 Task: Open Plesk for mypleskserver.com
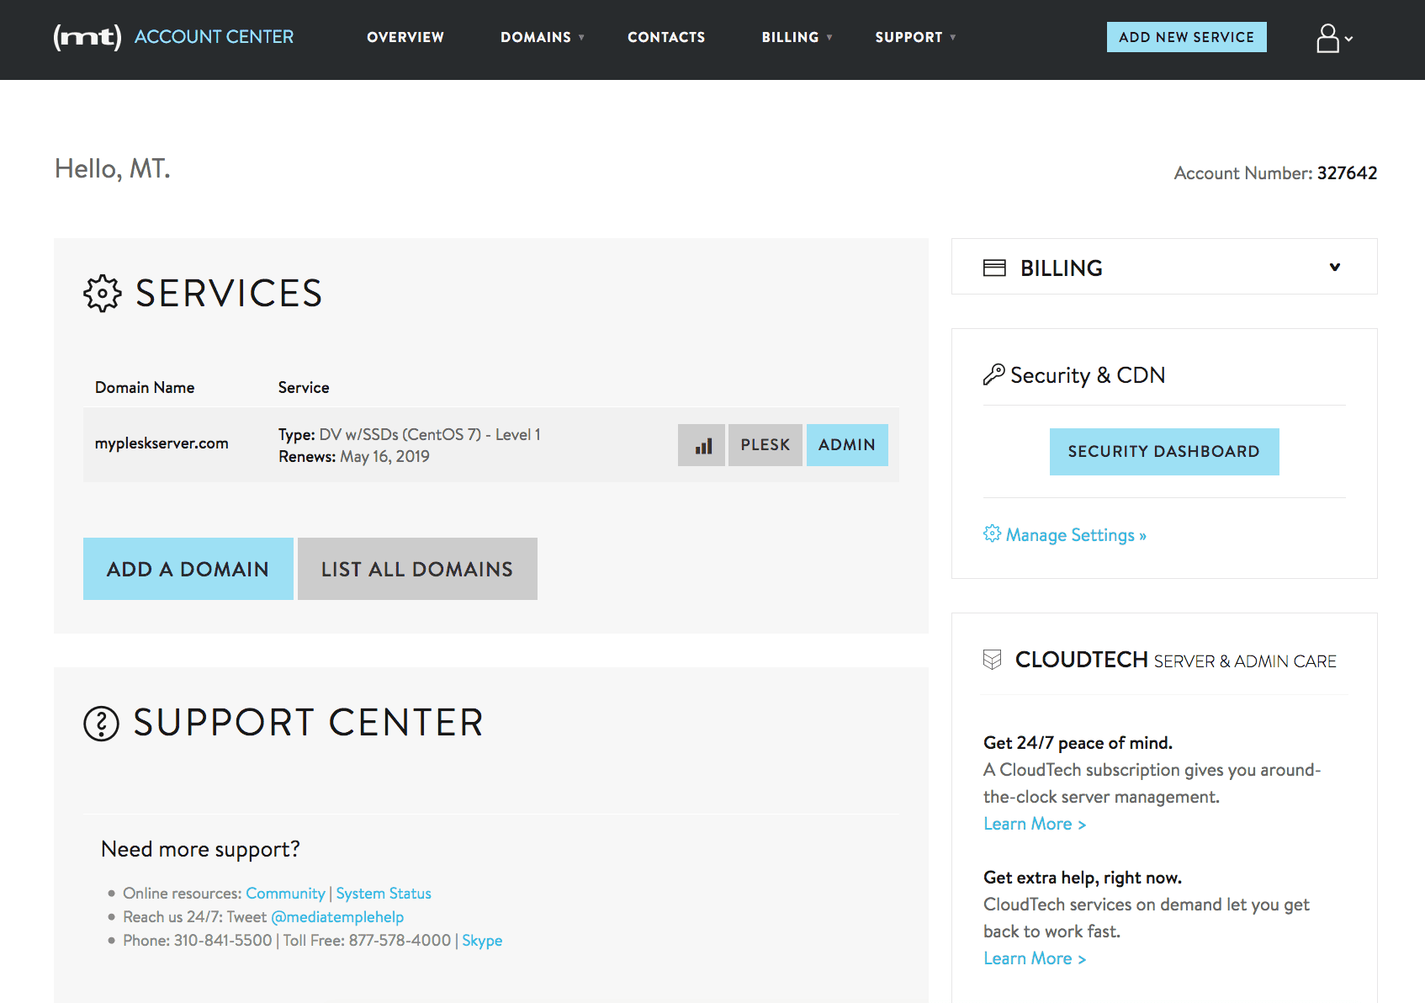click(765, 444)
